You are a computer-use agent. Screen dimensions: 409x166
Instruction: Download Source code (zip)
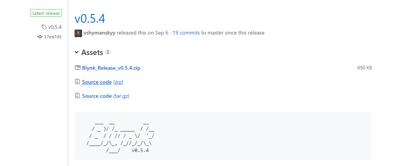(103, 82)
